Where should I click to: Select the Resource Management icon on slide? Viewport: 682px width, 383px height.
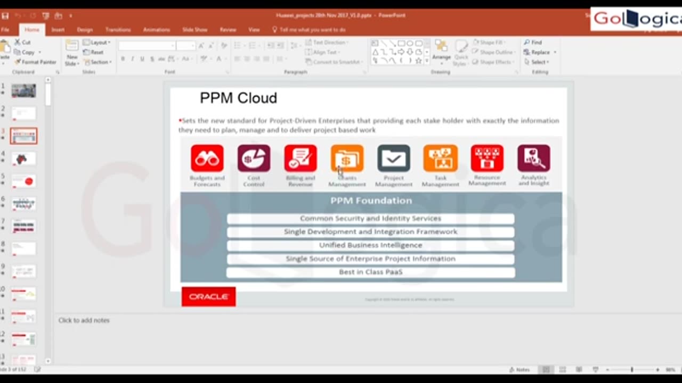pos(487,158)
